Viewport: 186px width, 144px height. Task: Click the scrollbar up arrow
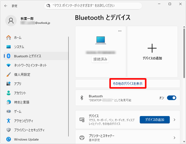[184, 27]
